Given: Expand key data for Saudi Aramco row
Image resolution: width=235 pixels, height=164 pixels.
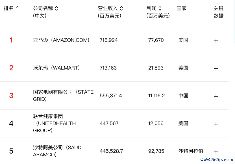Looking at the screenshot, I should point(216,152).
